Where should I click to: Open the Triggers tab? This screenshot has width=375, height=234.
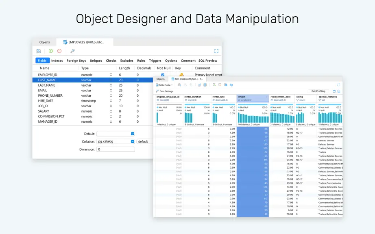coord(155,61)
